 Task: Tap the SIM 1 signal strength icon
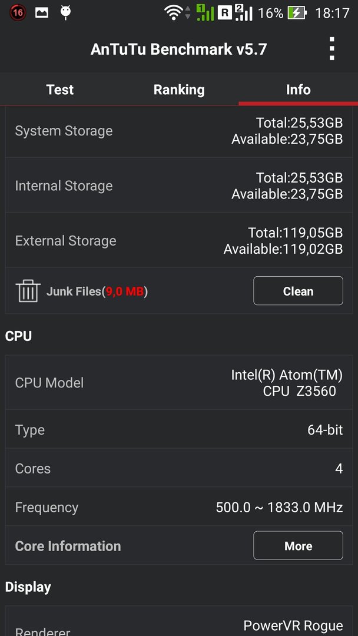point(205,12)
